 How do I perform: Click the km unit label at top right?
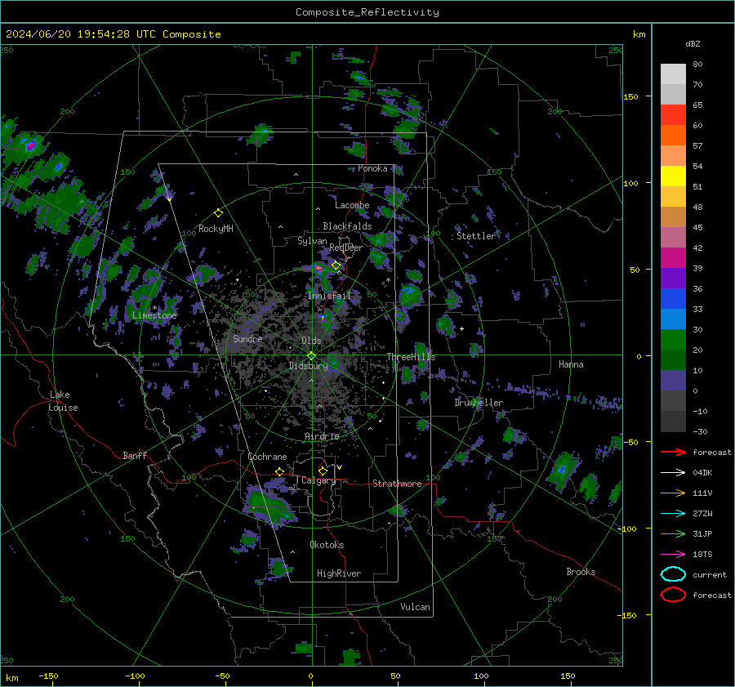point(639,34)
